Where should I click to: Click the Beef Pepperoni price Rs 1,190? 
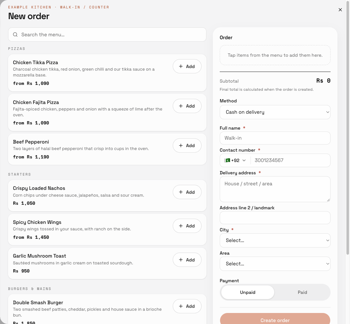[x=31, y=157]
